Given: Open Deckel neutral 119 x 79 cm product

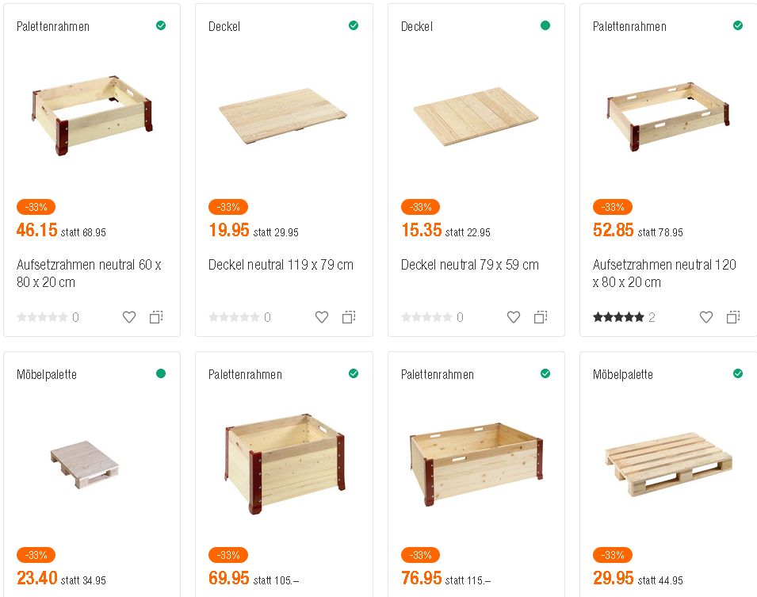Looking at the screenshot, I should point(281,265).
